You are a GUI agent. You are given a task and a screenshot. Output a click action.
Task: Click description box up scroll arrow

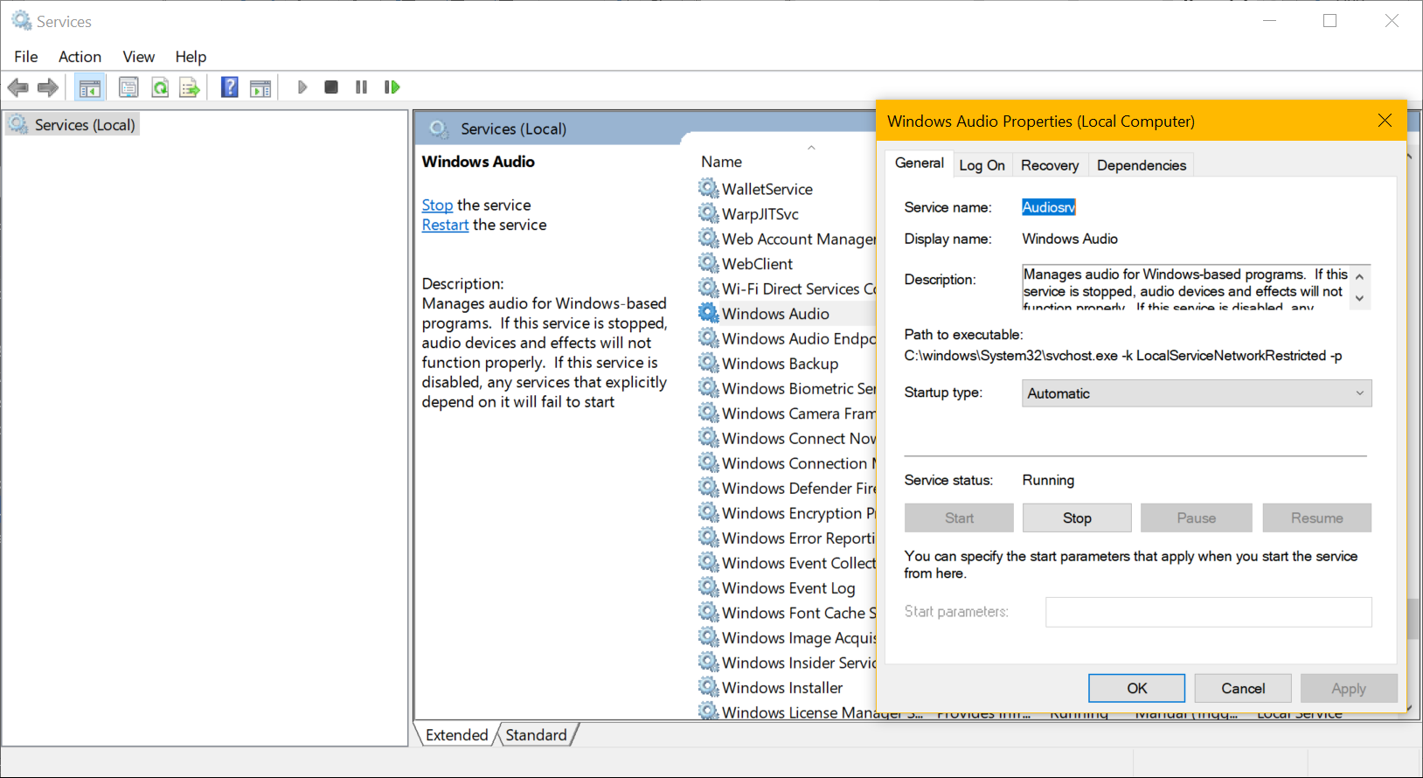pyautogui.click(x=1359, y=276)
